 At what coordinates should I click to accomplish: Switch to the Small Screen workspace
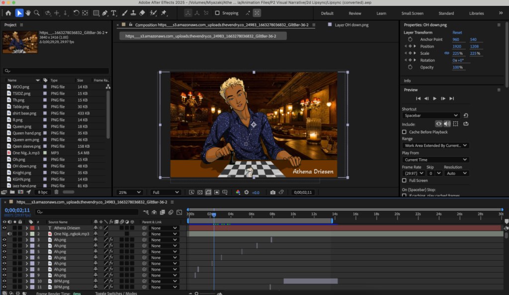coord(412,13)
